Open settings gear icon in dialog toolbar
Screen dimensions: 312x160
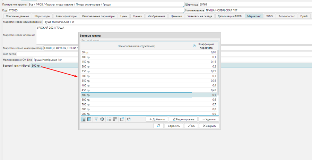coord(102,119)
